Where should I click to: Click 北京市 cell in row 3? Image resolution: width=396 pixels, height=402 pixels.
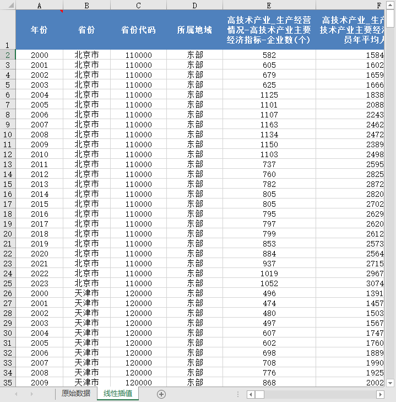[x=86, y=65]
